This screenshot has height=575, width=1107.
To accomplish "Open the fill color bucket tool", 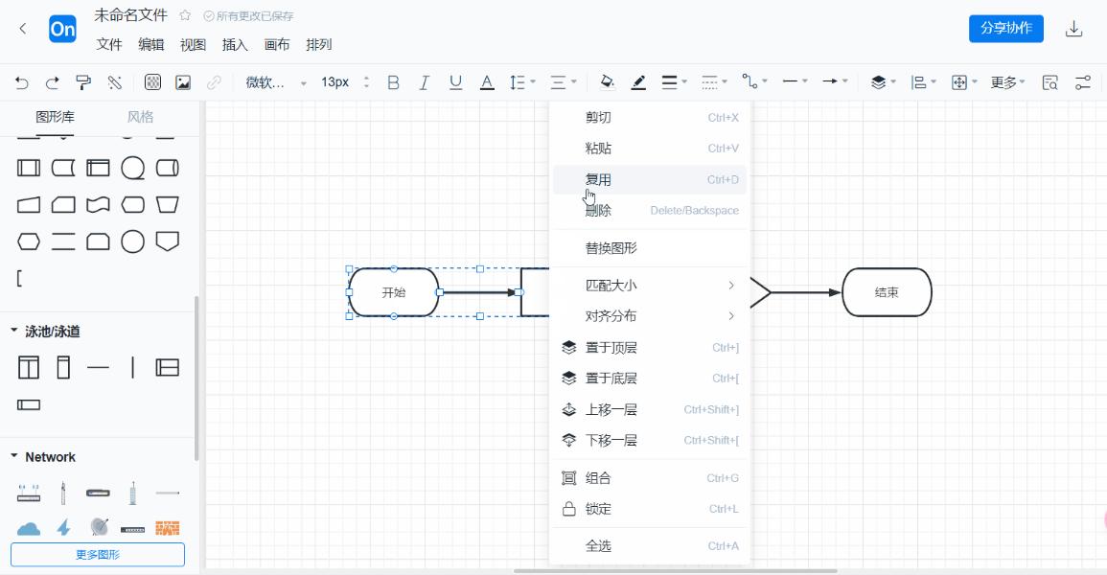I will click(x=608, y=82).
